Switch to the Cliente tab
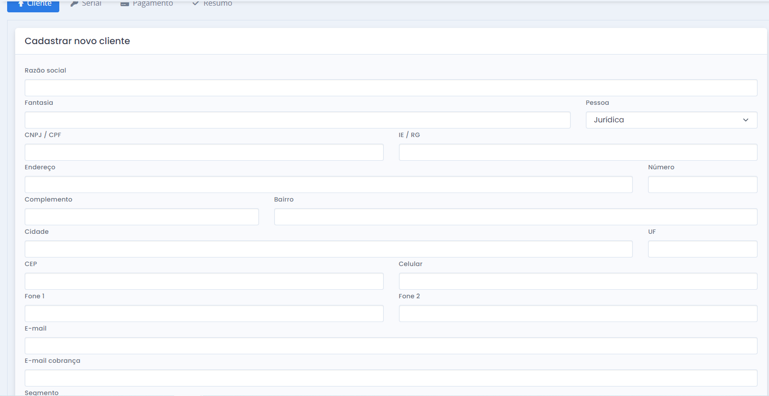769x396 pixels. click(33, 4)
